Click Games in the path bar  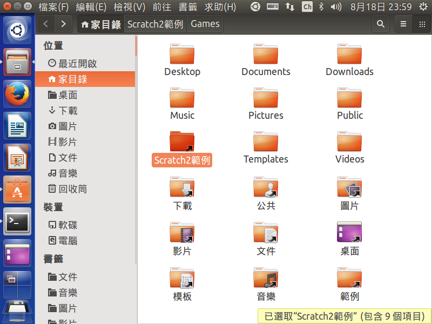[x=205, y=24]
